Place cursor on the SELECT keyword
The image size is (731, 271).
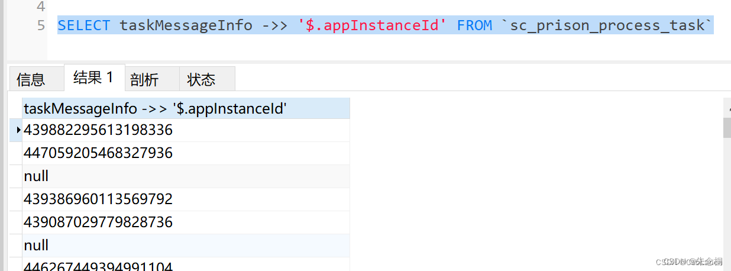pos(83,25)
